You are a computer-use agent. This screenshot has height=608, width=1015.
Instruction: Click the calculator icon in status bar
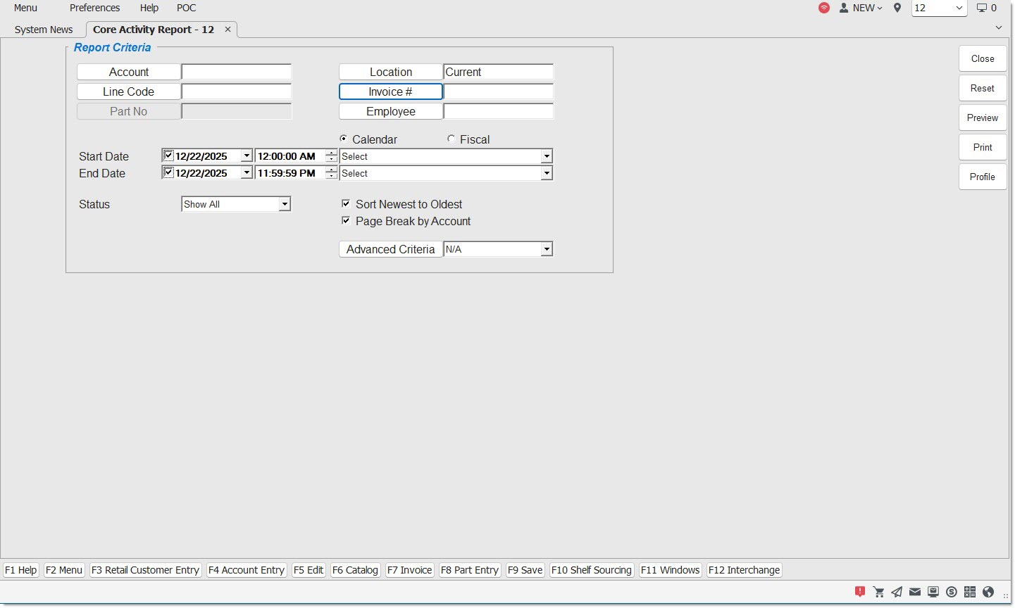pos(970,592)
